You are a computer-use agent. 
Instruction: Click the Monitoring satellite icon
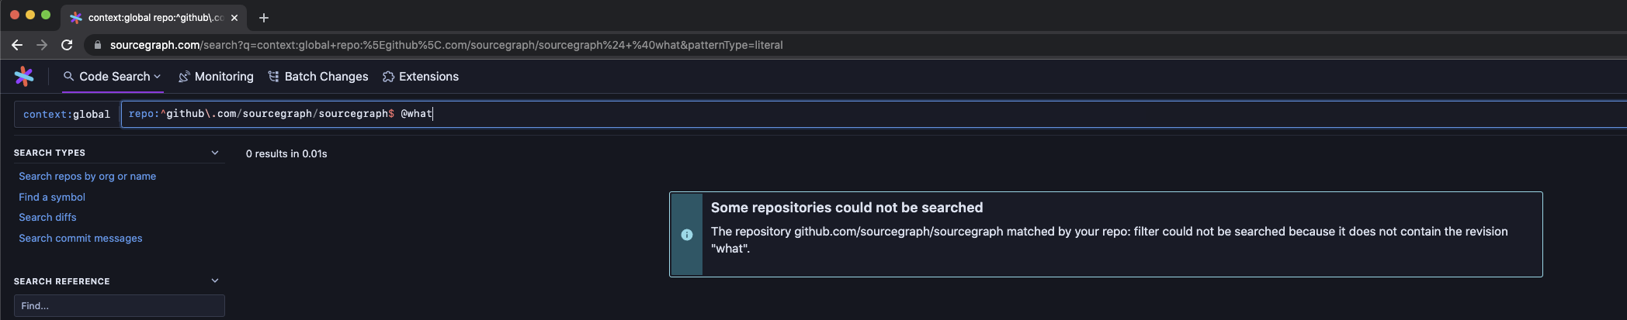tap(184, 77)
